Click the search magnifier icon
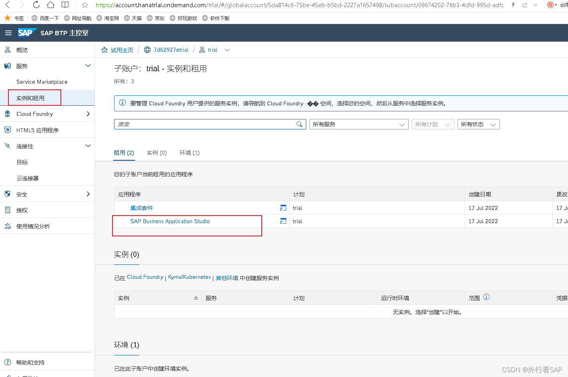Viewport: 568px width, 377px height. [299, 124]
